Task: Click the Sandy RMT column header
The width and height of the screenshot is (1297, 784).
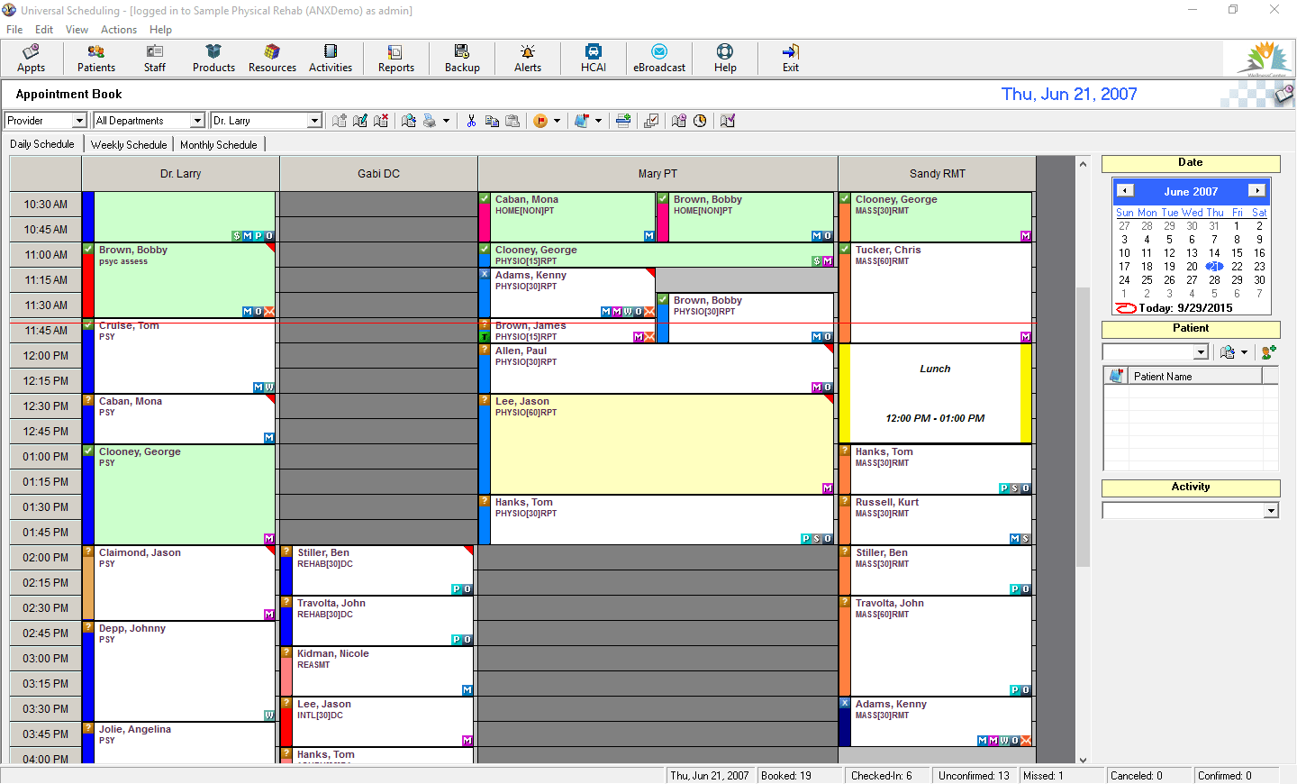Action: (x=937, y=174)
